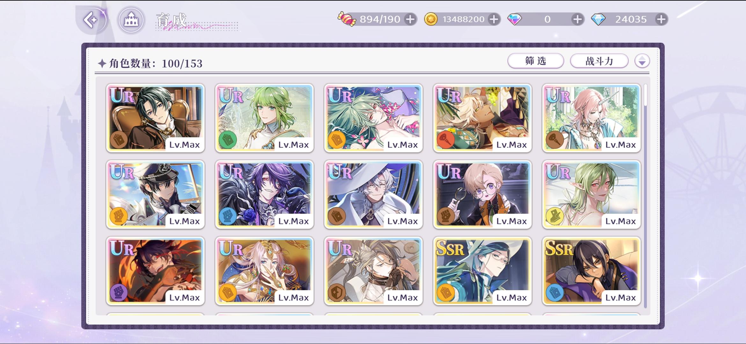The width and height of the screenshot is (746, 344).
Task: Open the 筛选 filter options
Action: point(536,61)
